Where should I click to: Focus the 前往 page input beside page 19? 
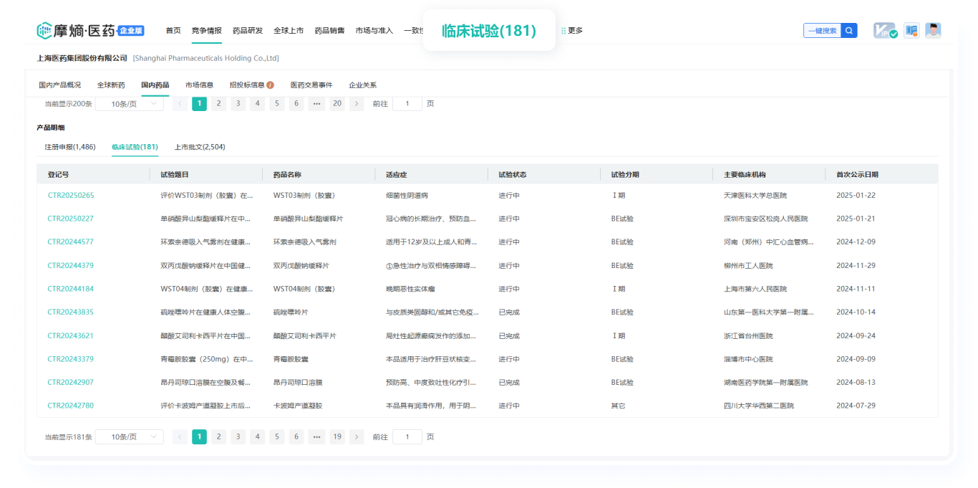(x=407, y=436)
